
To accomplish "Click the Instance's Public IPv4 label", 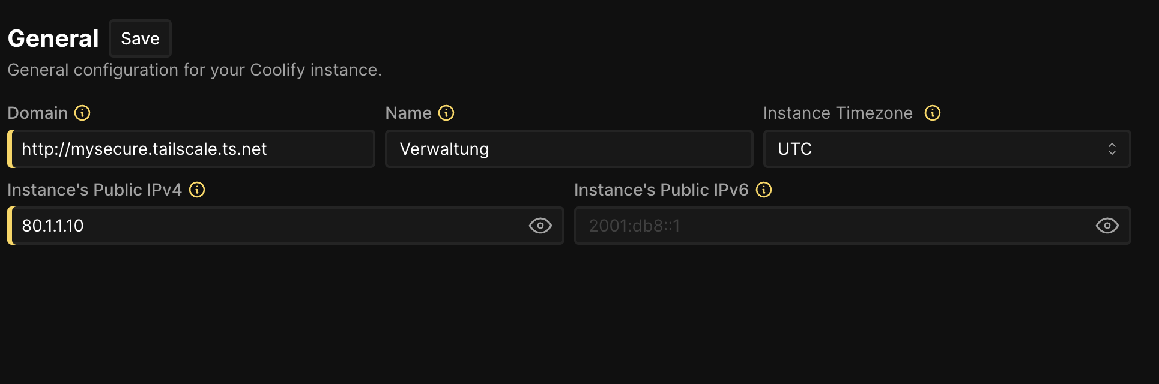I will pos(94,190).
